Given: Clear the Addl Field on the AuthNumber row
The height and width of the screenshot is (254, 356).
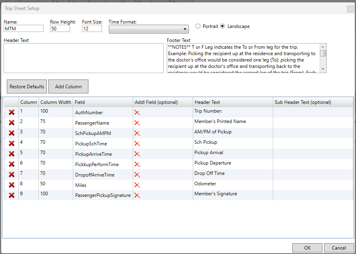Looking at the screenshot, I should pos(138,112).
